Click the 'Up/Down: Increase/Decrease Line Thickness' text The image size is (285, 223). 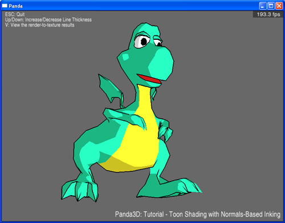(48, 20)
